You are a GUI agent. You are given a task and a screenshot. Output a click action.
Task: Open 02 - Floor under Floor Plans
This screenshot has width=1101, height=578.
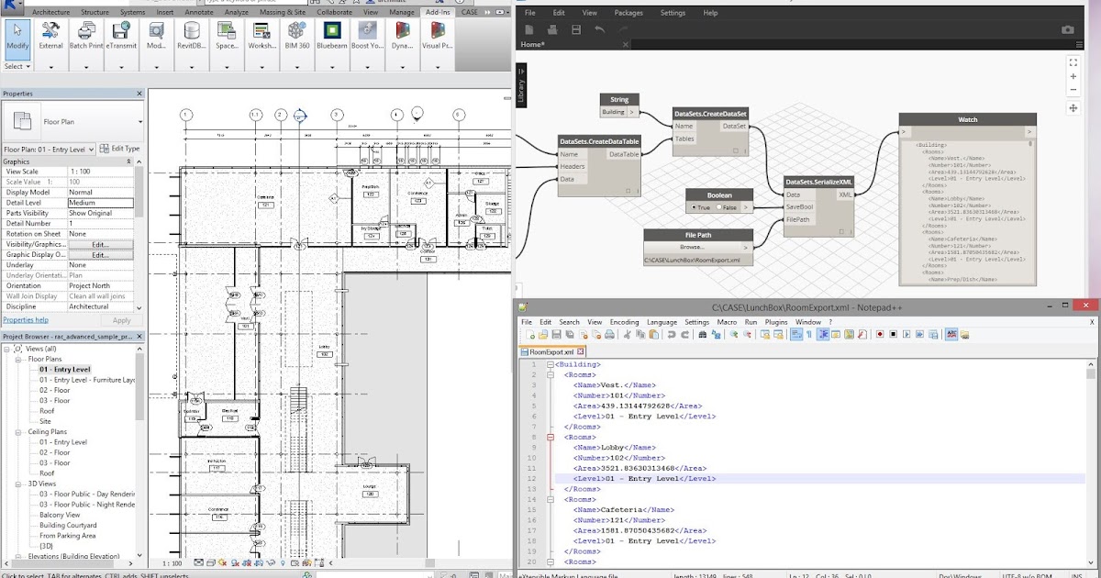pos(54,390)
